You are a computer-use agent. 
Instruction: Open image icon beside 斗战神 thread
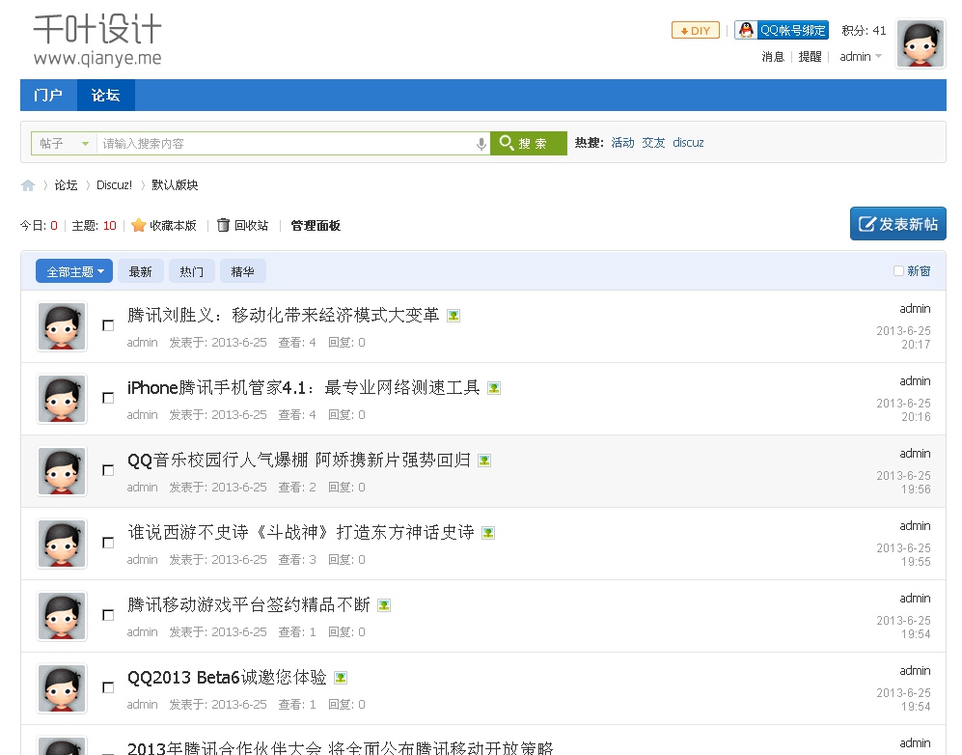[x=488, y=533]
